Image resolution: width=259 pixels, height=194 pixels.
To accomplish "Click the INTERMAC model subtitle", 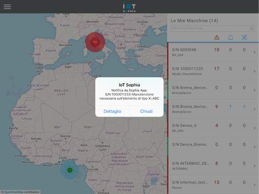I will pos(180,169).
